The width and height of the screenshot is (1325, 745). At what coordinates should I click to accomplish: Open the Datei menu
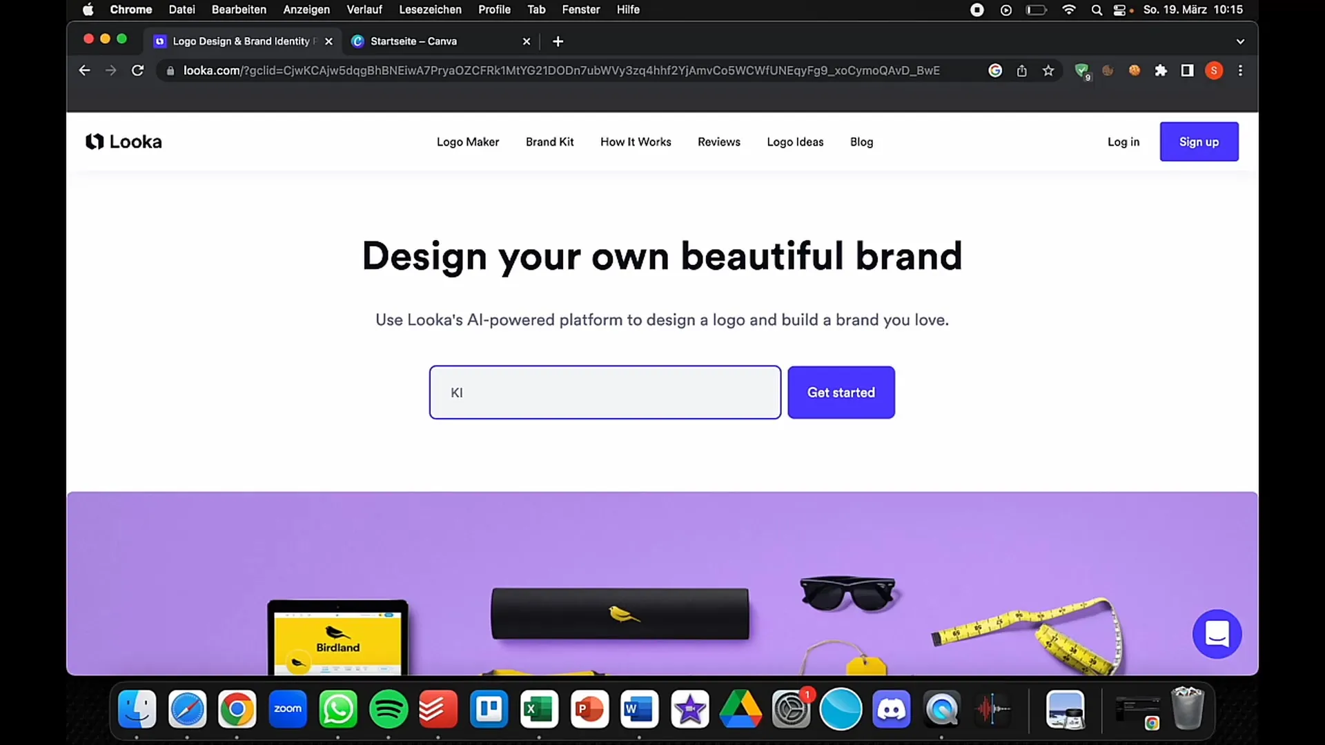[181, 10]
